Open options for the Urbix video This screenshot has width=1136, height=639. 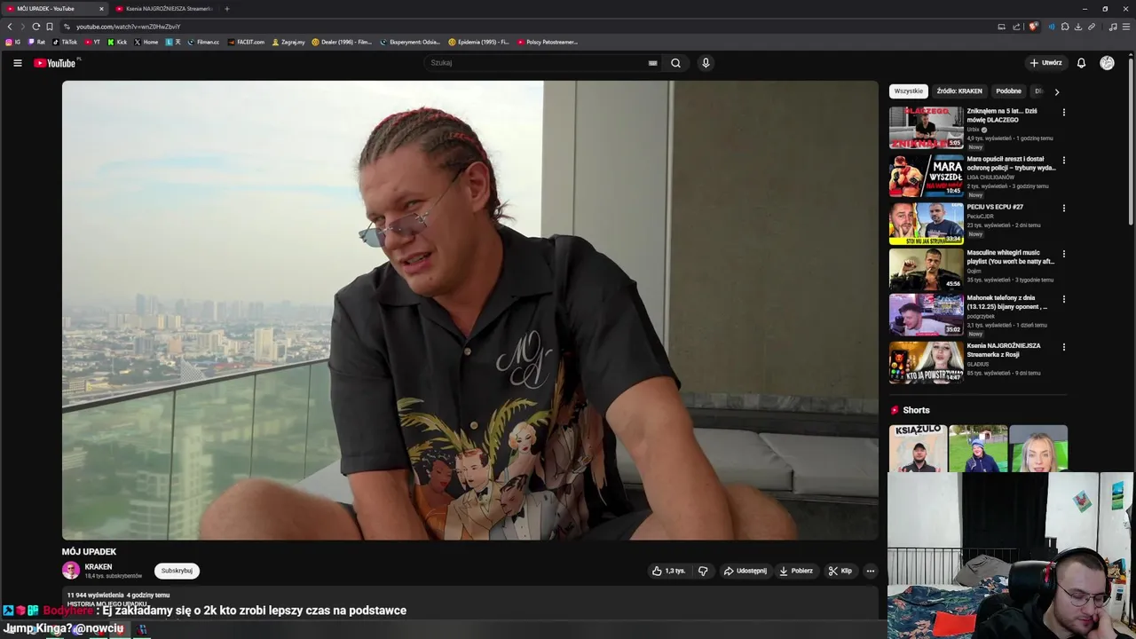(x=1063, y=113)
